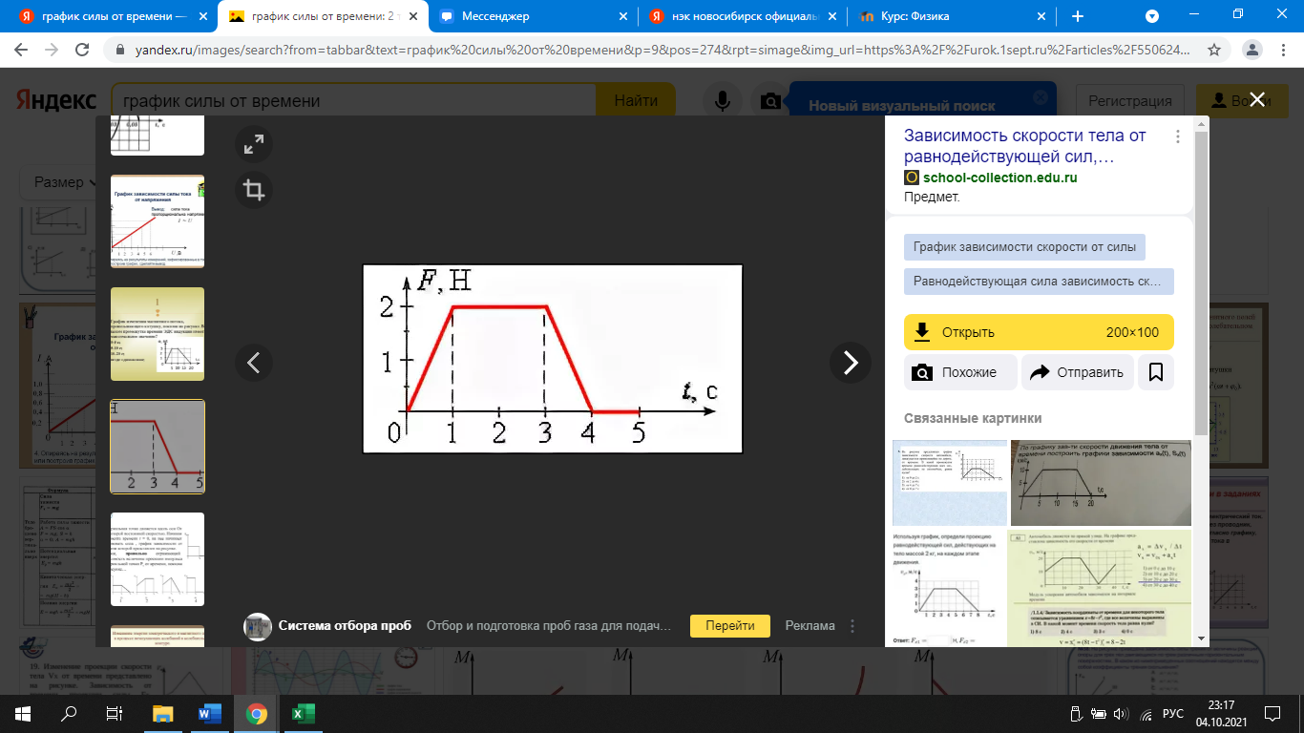This screenshot has height=733, width=1304.
Task: Open the green velocity graph related picture
Action: [x=1101, y=587]
